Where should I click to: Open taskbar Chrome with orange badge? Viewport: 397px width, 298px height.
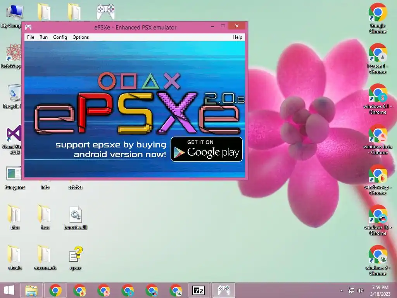79,290
